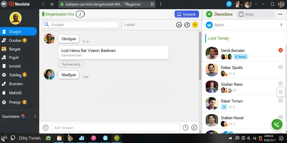Open the Stakian Nesial contact

(244, 120)
